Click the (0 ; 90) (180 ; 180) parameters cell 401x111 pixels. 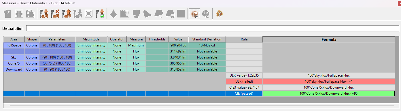tap(57, 69)
